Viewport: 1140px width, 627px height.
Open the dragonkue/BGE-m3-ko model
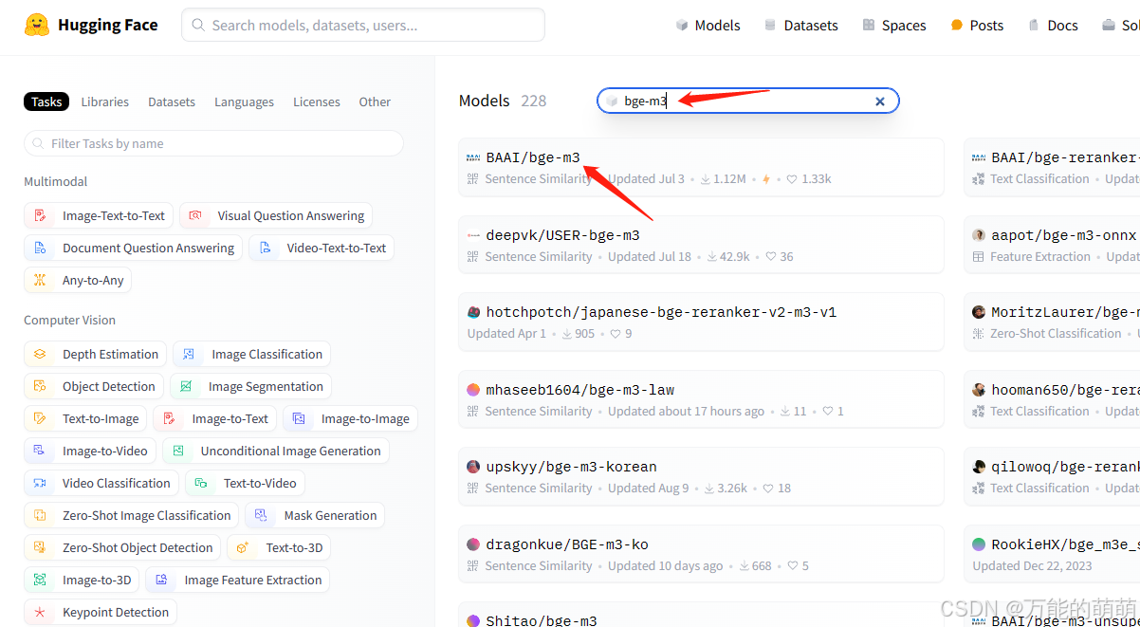coord(701,554)
